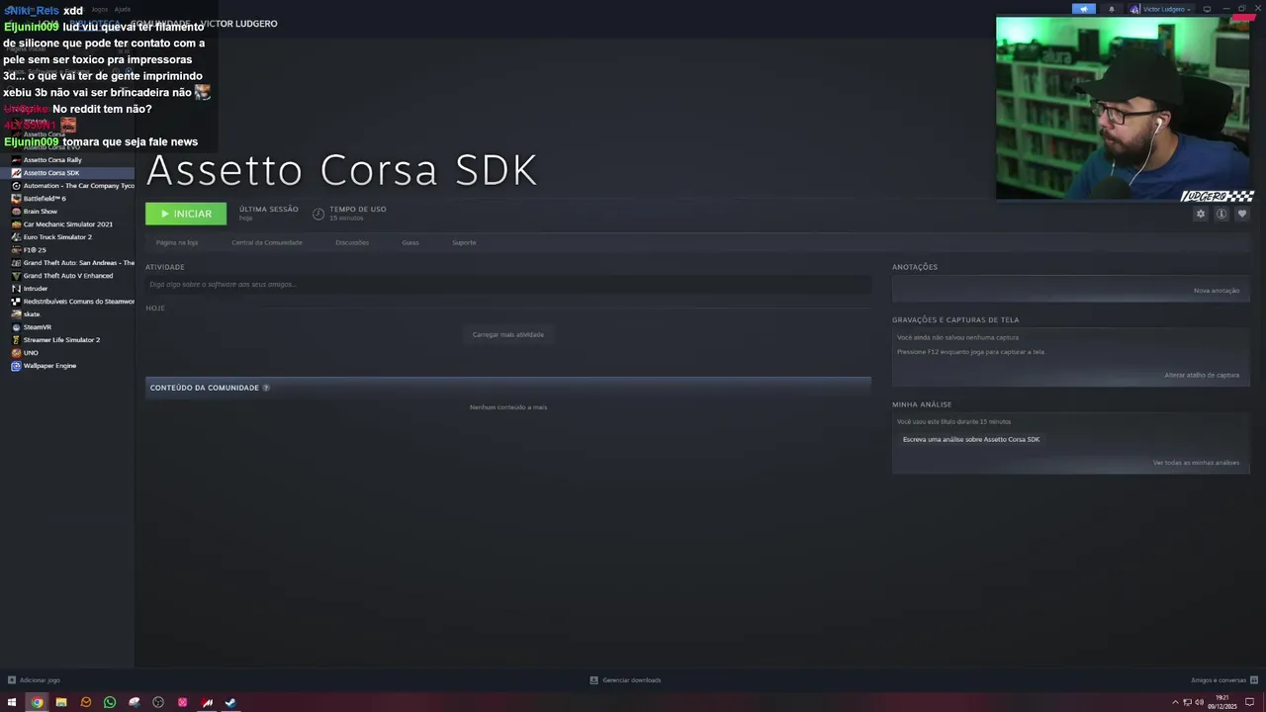Open the Página na loja tab
This screenshot has width=1266, height=712.
[x=177, y=242]
